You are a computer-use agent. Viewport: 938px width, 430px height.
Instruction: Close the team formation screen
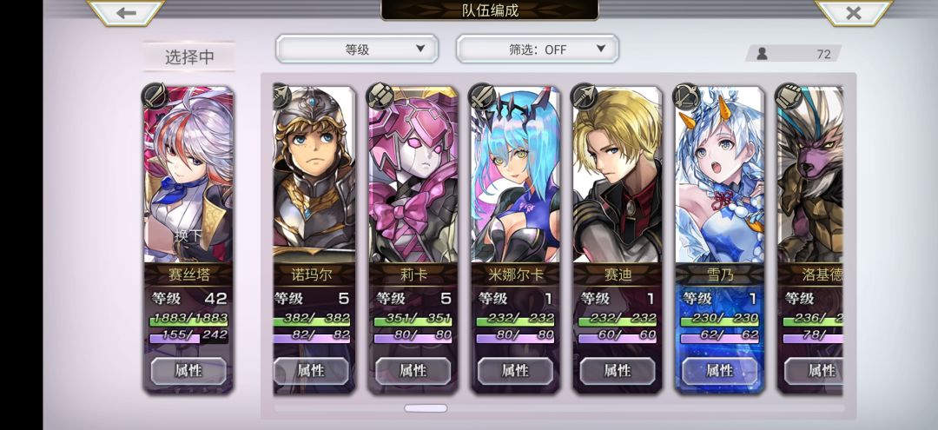tap(854, 12)
